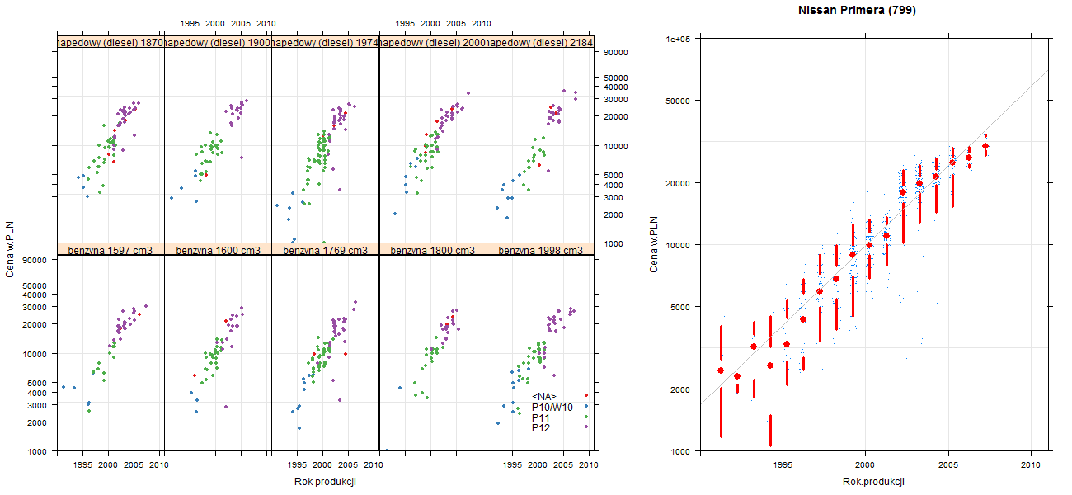Image resolution: width=1072 pixels, height=495 pixels.
Task: Click the 'benzyna 1800 cm3' panel strip
Action: pos(433,249)
